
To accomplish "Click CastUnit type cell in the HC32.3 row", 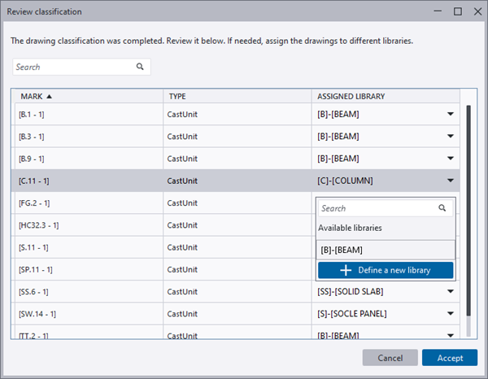I will point(237,225).
